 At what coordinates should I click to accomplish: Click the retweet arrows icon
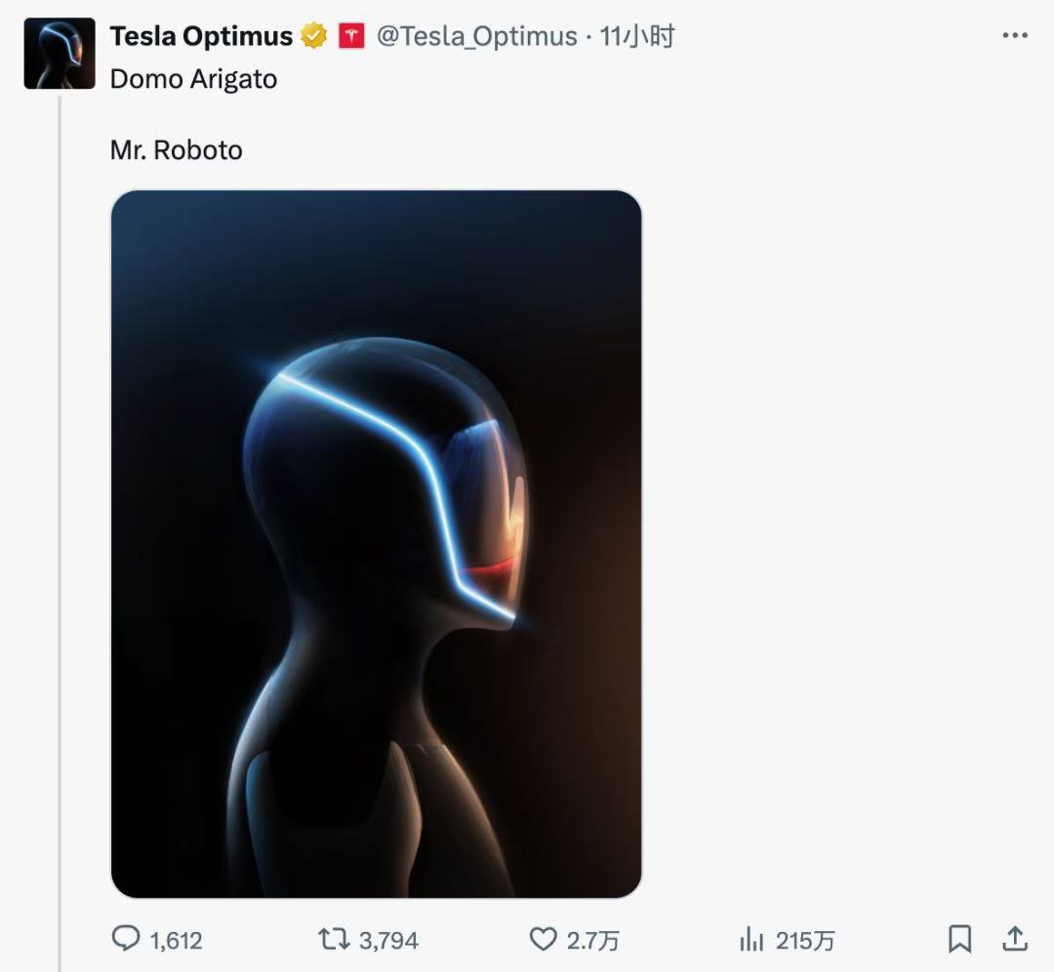click(x=334, y=939)
